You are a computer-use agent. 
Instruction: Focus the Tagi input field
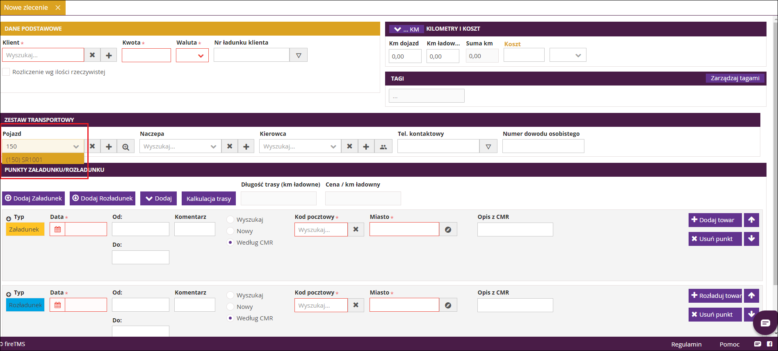click(x=427, y=96)
